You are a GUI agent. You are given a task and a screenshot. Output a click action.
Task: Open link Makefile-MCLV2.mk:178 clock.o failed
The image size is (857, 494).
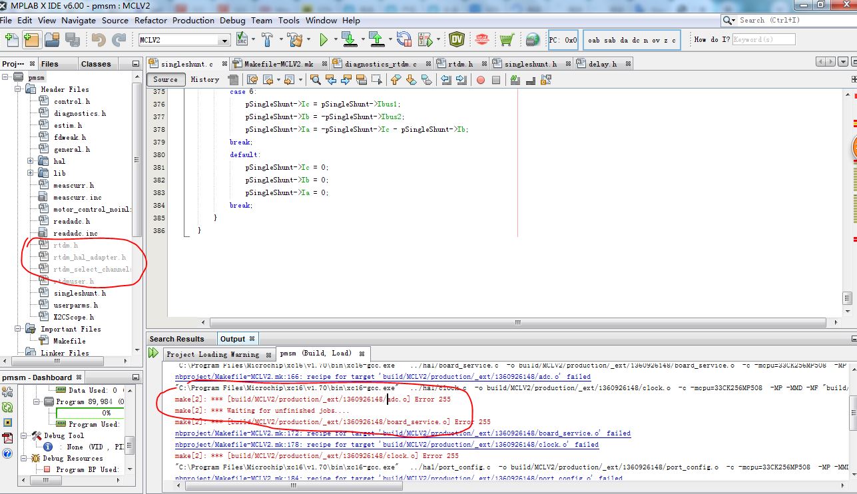pyautogui.click(x=387, y=445)
